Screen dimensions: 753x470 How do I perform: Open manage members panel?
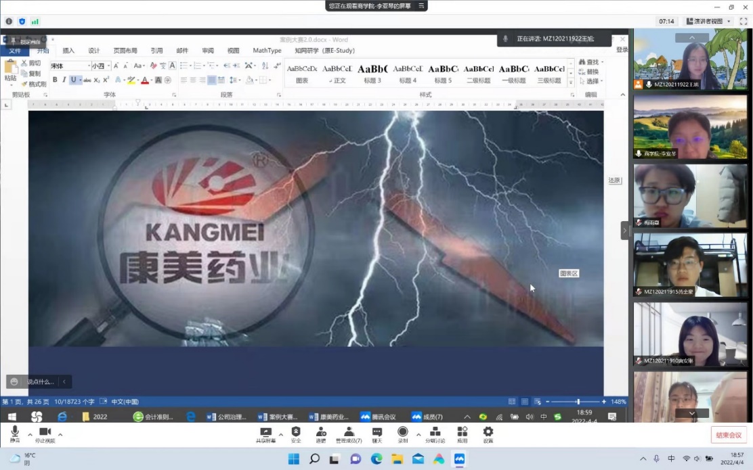coord(349,433)
